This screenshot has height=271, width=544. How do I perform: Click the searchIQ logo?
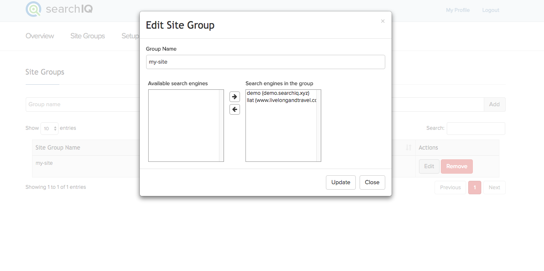59,9
